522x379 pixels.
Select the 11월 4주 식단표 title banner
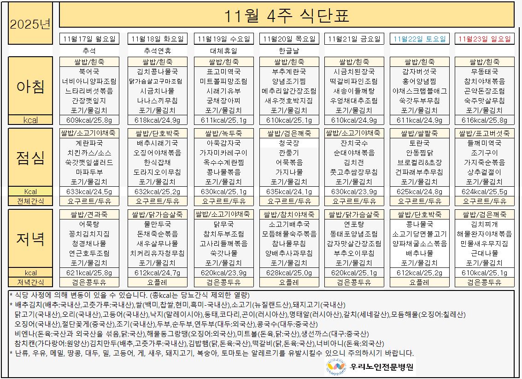[287, 16]
